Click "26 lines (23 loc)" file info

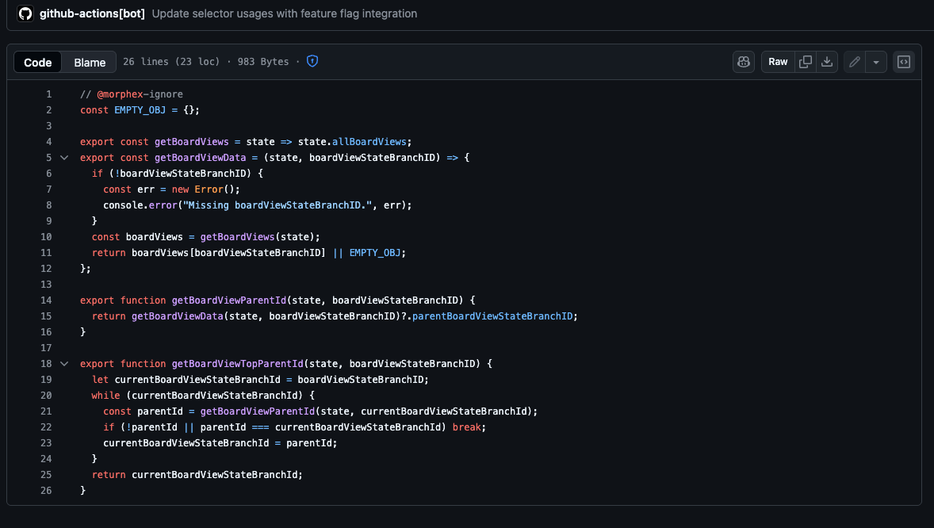tap(171, 61)
